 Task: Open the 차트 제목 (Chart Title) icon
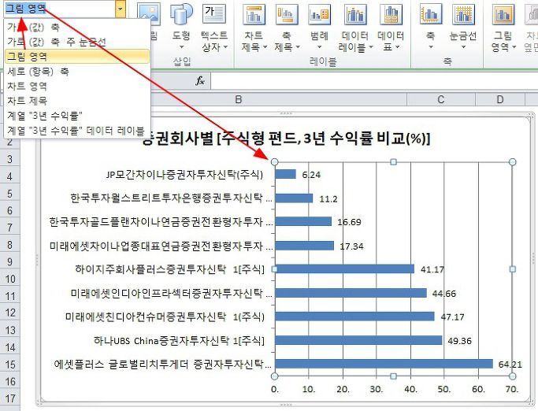pos(254,14)
